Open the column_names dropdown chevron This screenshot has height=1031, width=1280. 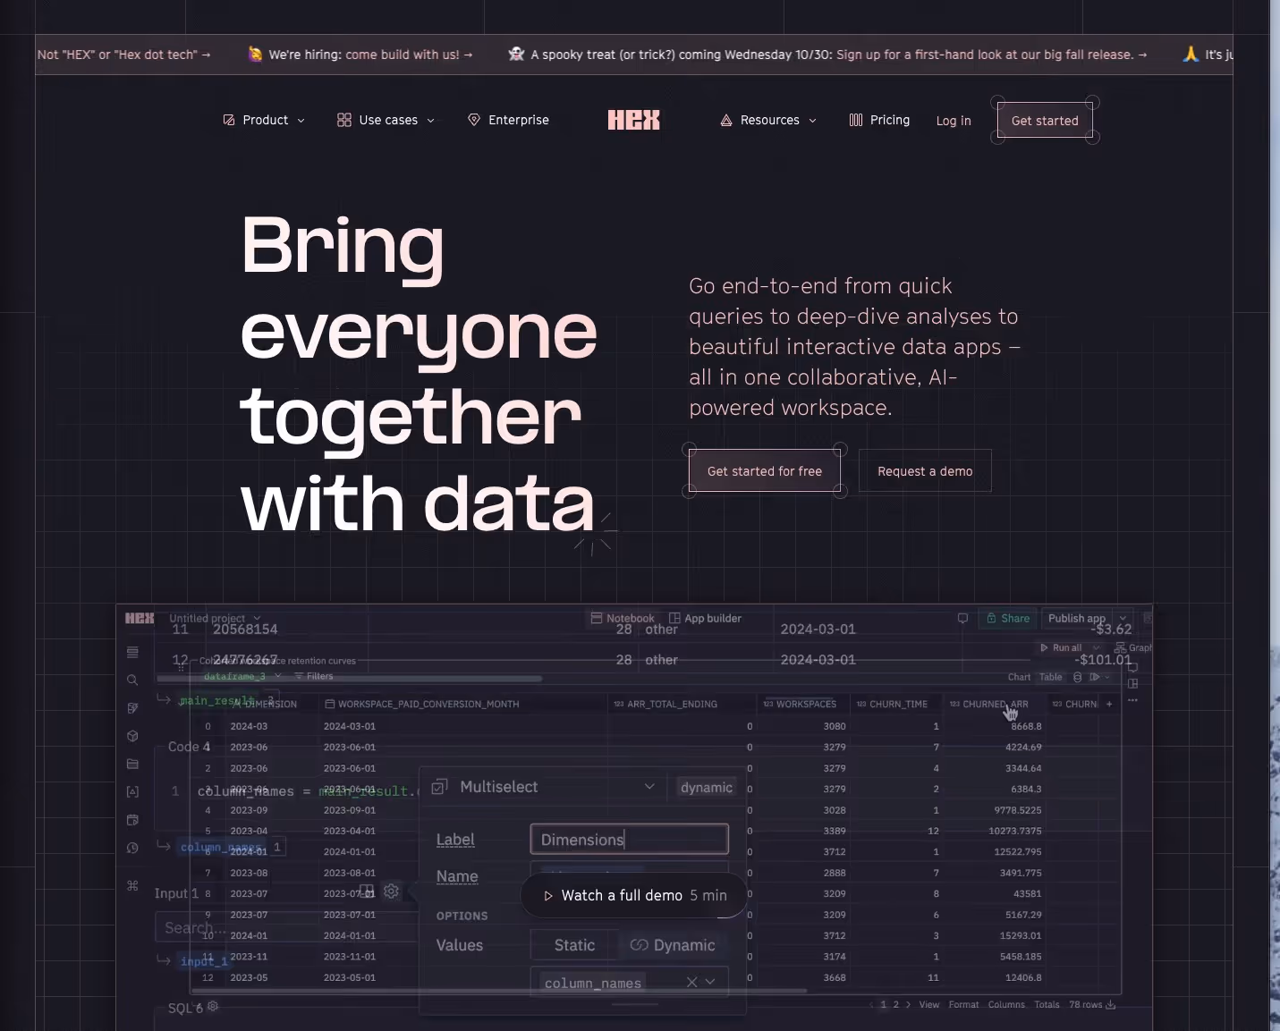[x=710, y=982]
